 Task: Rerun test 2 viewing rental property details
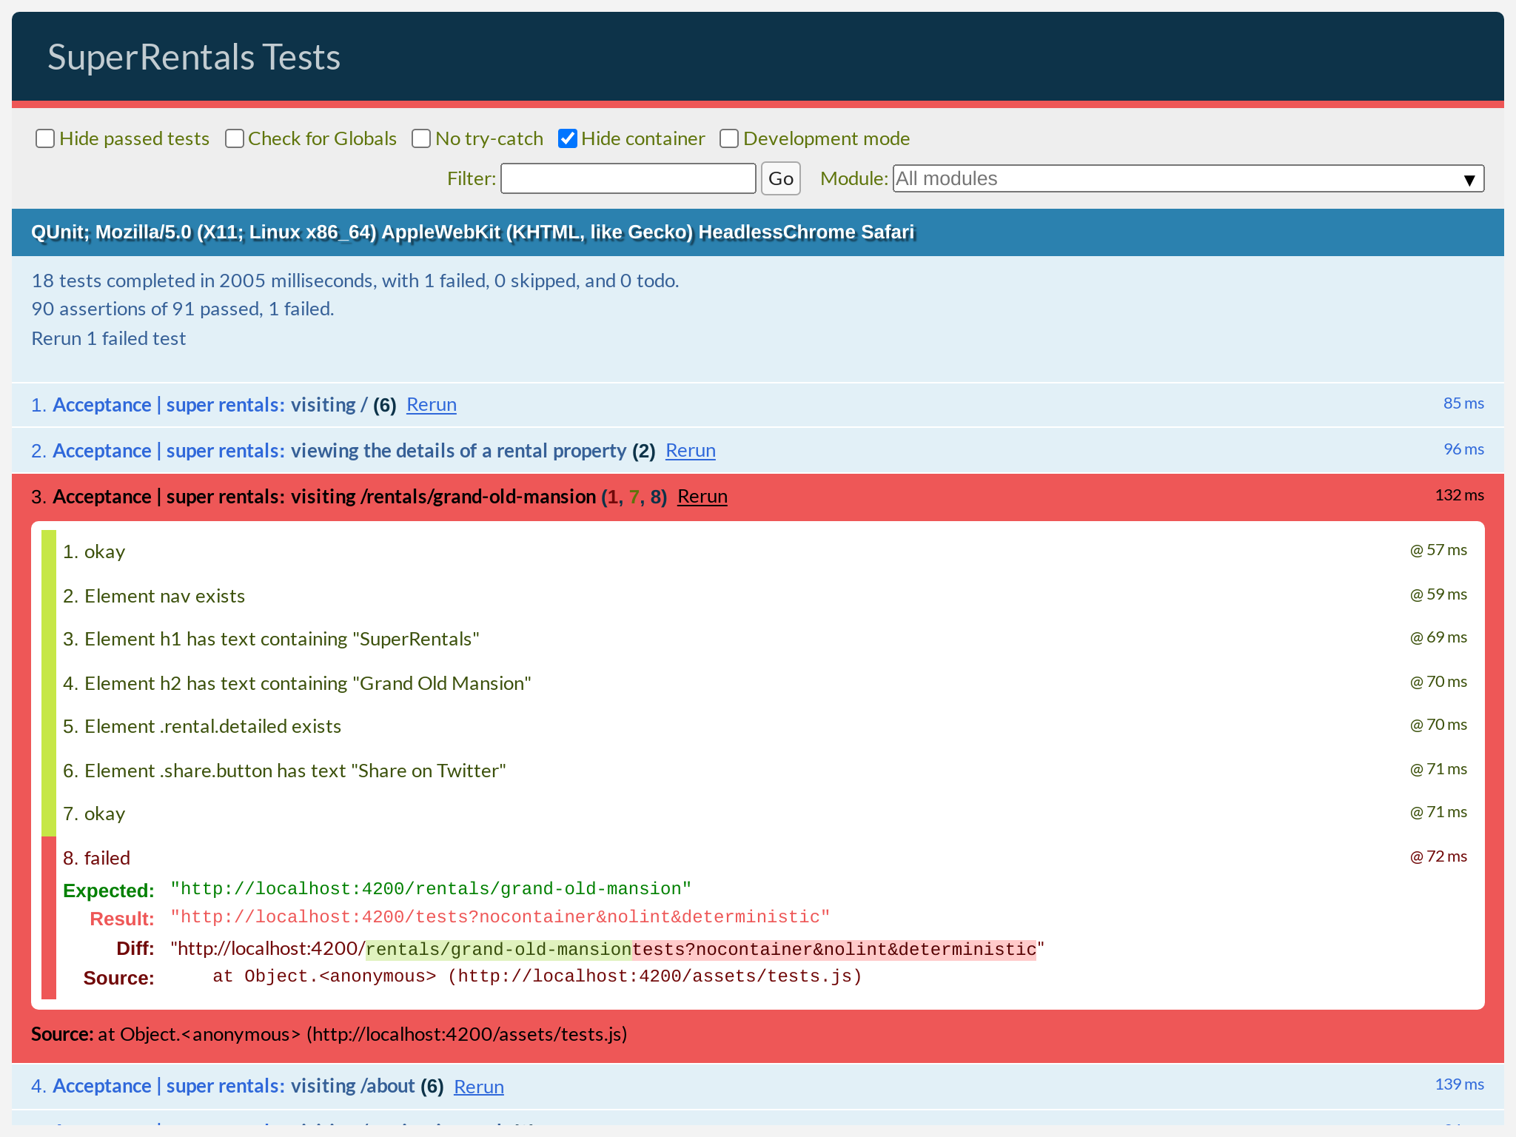coord(691,451)
